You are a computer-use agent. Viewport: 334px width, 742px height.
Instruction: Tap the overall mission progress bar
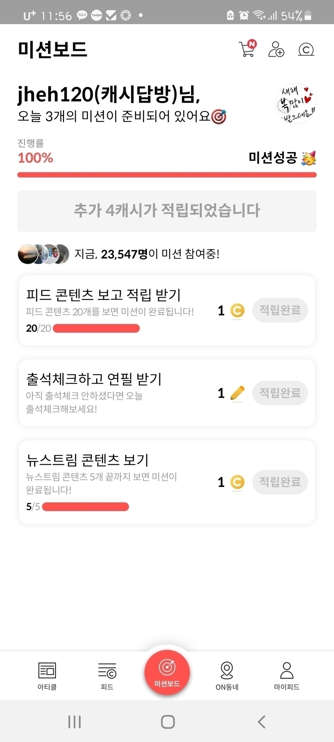click(167, 175)
